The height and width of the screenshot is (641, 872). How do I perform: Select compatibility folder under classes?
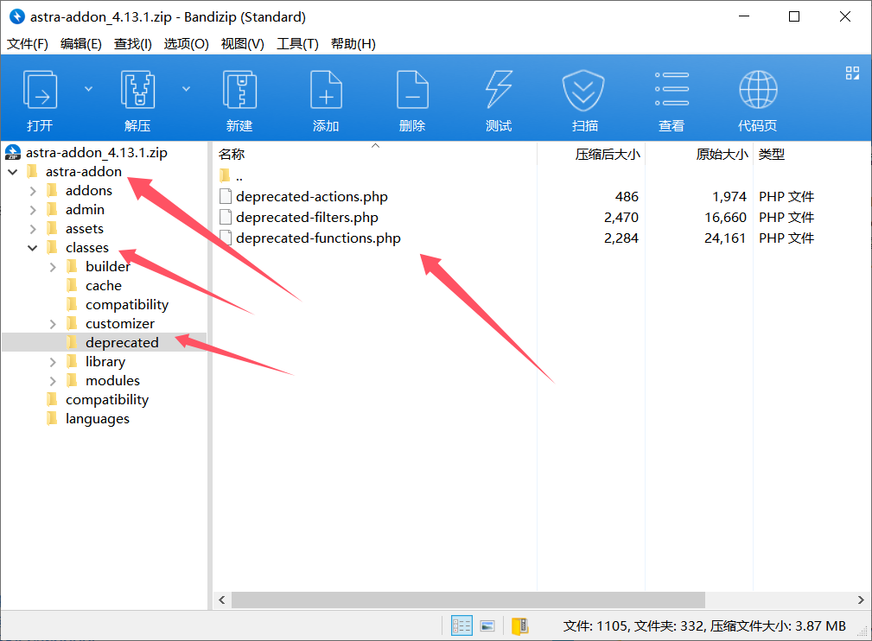tap(127, 305)
